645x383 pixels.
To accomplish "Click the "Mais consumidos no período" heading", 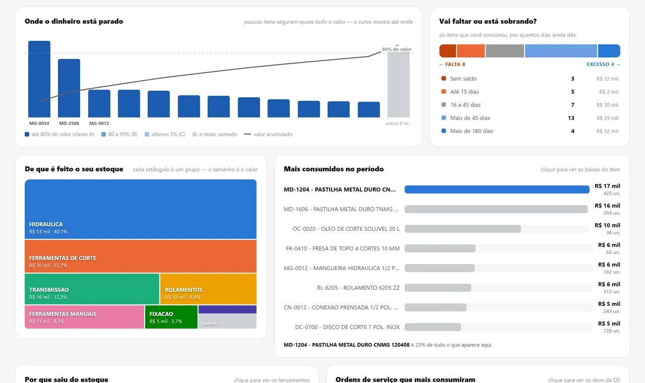I will coord(334,169).
